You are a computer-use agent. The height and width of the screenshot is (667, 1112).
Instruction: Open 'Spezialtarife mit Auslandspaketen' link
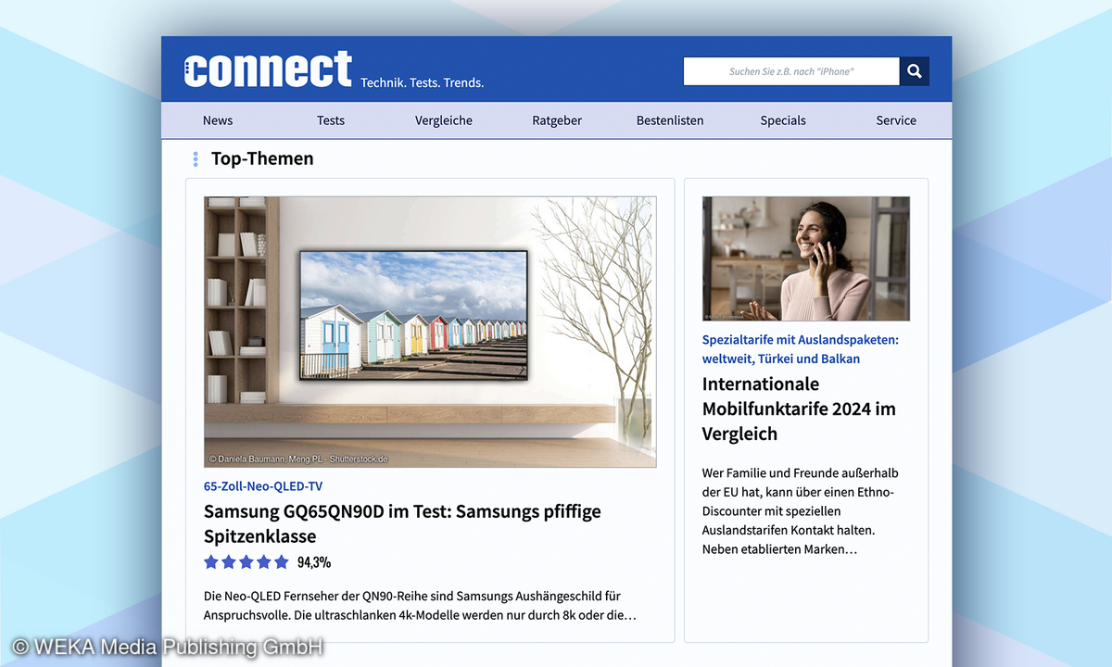click(801, 349)
